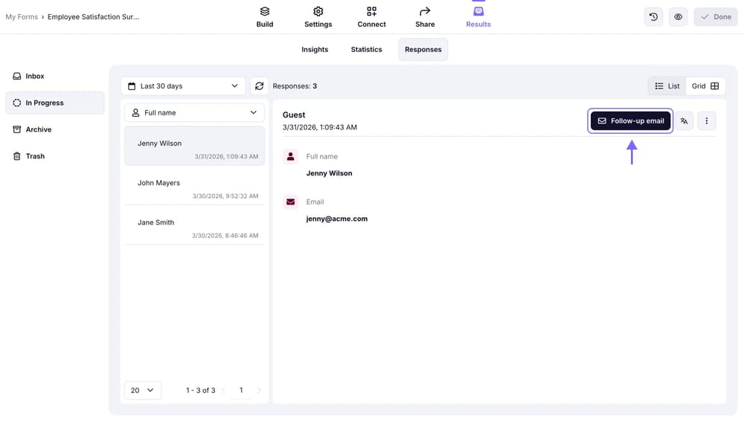This screenshot has height=421, width=744.
Task: Click the revision history icon
Action: pyautogui.click(x=653, y=17)
